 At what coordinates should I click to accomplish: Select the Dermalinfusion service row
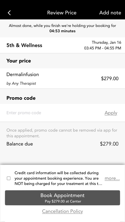point(62,78)
